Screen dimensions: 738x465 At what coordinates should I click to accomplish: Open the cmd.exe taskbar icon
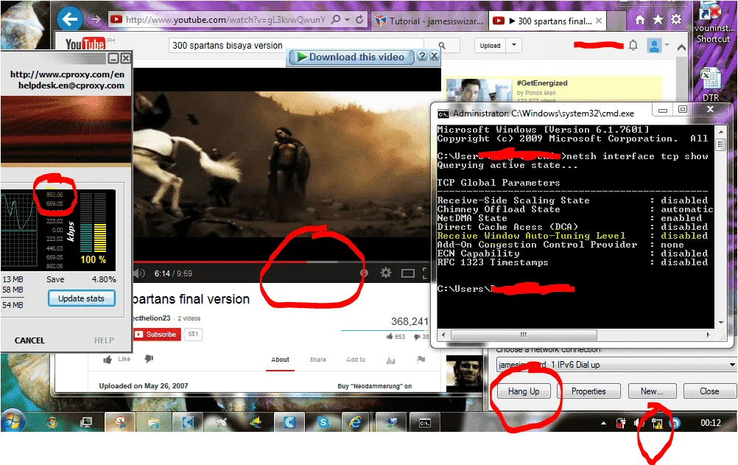point(425,422)
